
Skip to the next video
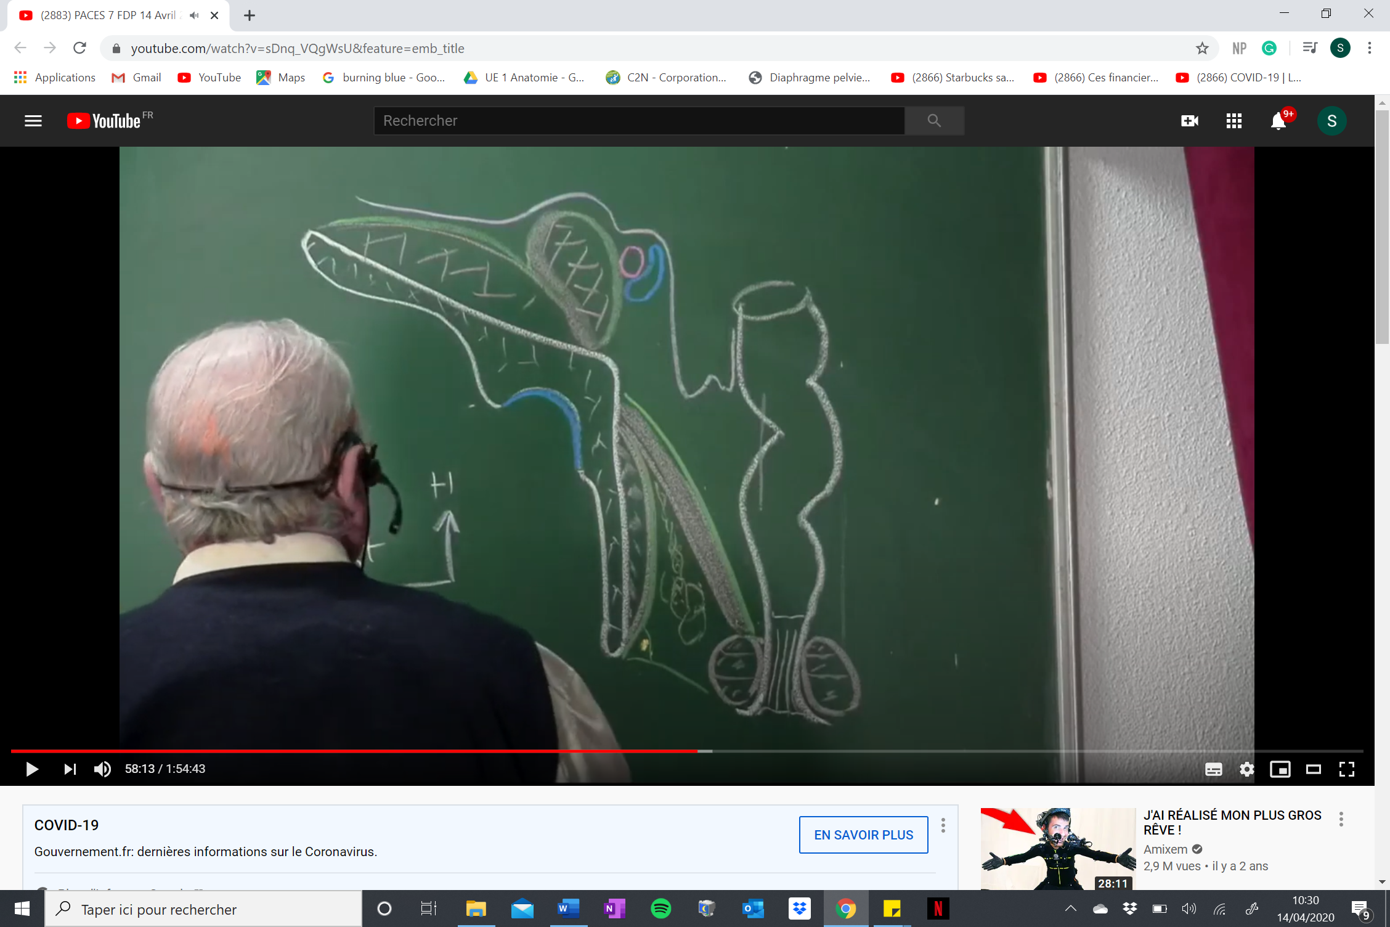(x=70, y=769)
